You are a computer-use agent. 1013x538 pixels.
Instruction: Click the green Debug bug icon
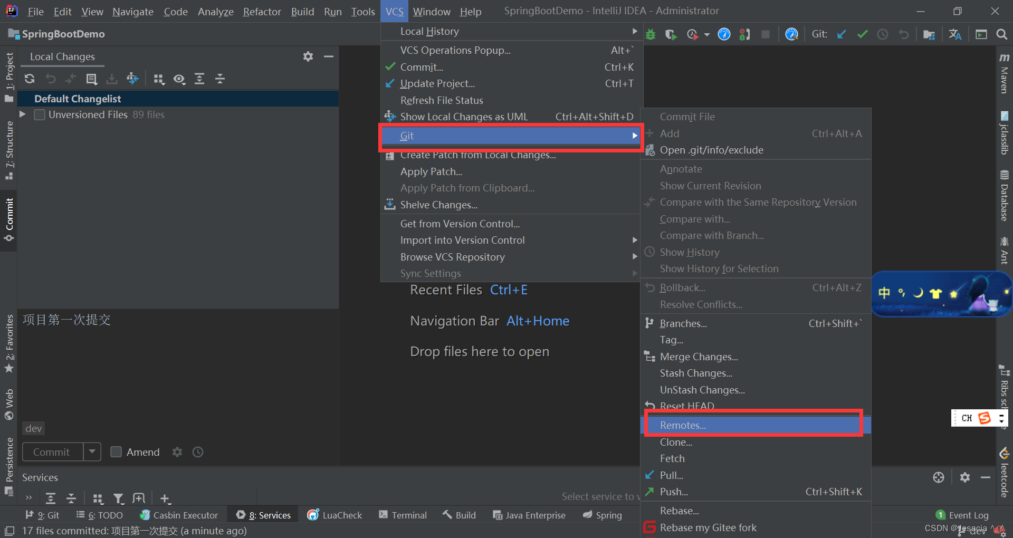651,34
